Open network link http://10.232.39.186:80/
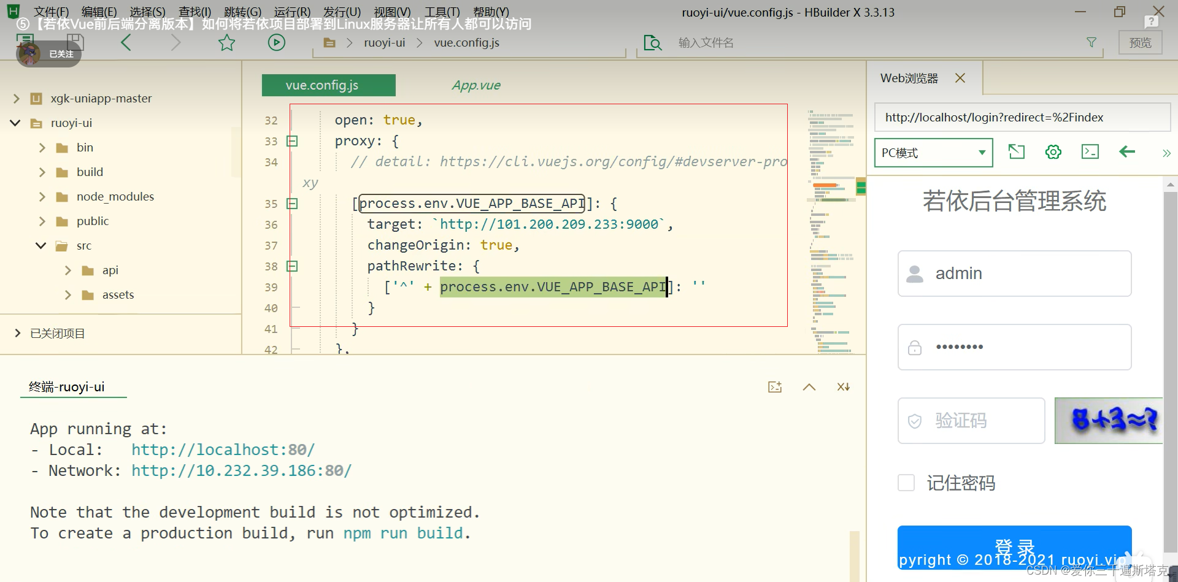 pyautogui.click(x=241, y=470)
